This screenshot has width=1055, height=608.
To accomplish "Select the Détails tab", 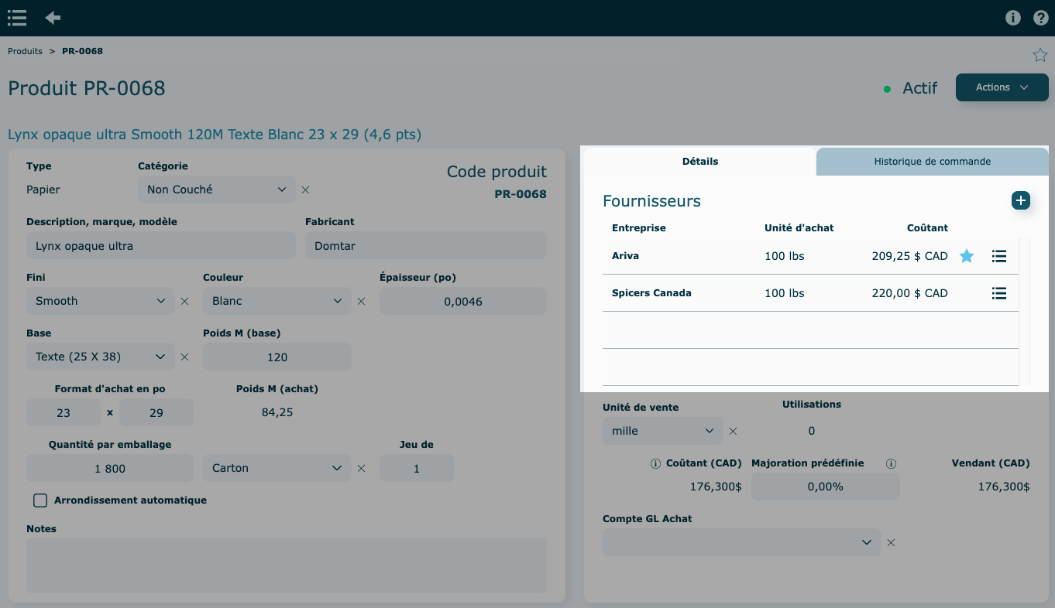I will click(699, 162).
